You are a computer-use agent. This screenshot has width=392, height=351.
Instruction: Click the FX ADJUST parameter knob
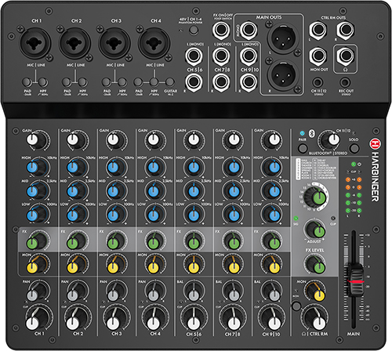(x=315, y=229)
